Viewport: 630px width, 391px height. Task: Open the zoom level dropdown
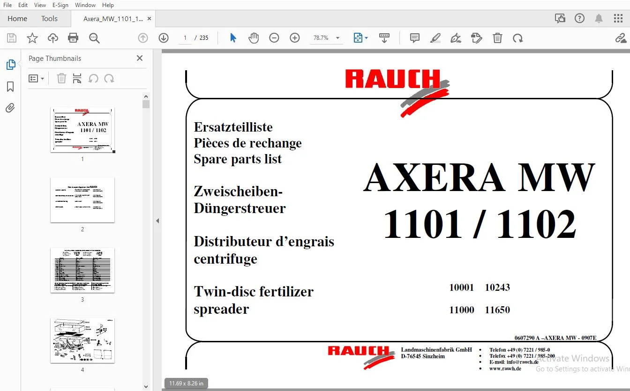pos(338,38)
